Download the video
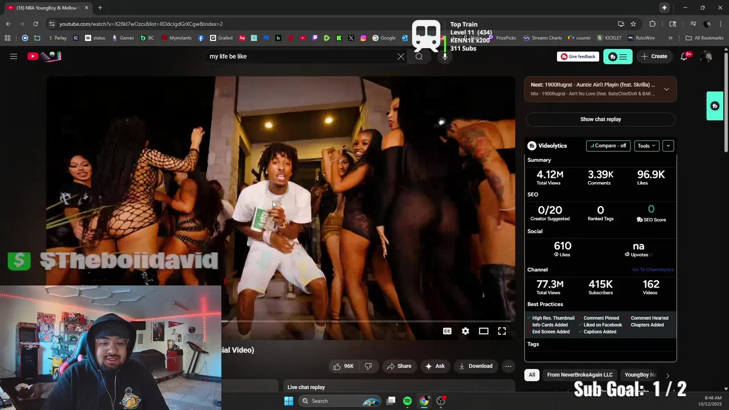 [476, 366]
